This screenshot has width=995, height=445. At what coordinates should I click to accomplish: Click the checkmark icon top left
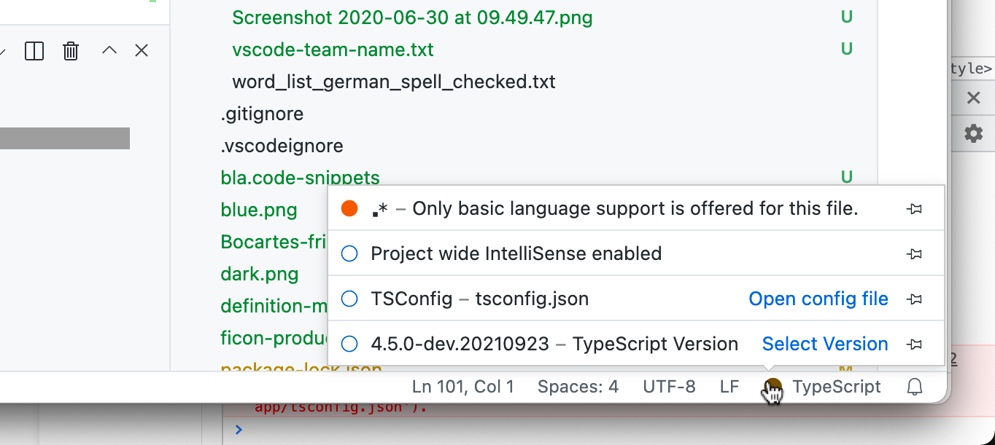click(4, 52)
